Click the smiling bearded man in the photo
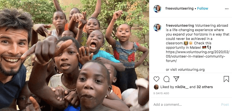Image resolution: width=232 pixels, height=111 pixels. (12, 52)
